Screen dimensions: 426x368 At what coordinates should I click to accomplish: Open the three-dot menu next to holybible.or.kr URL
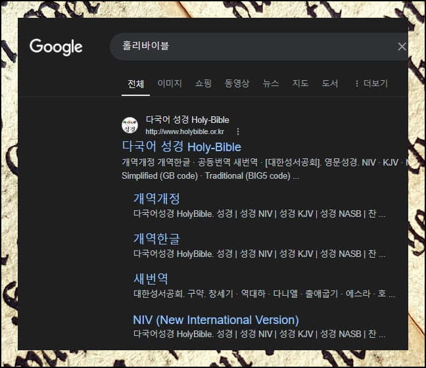click(238, 131)
